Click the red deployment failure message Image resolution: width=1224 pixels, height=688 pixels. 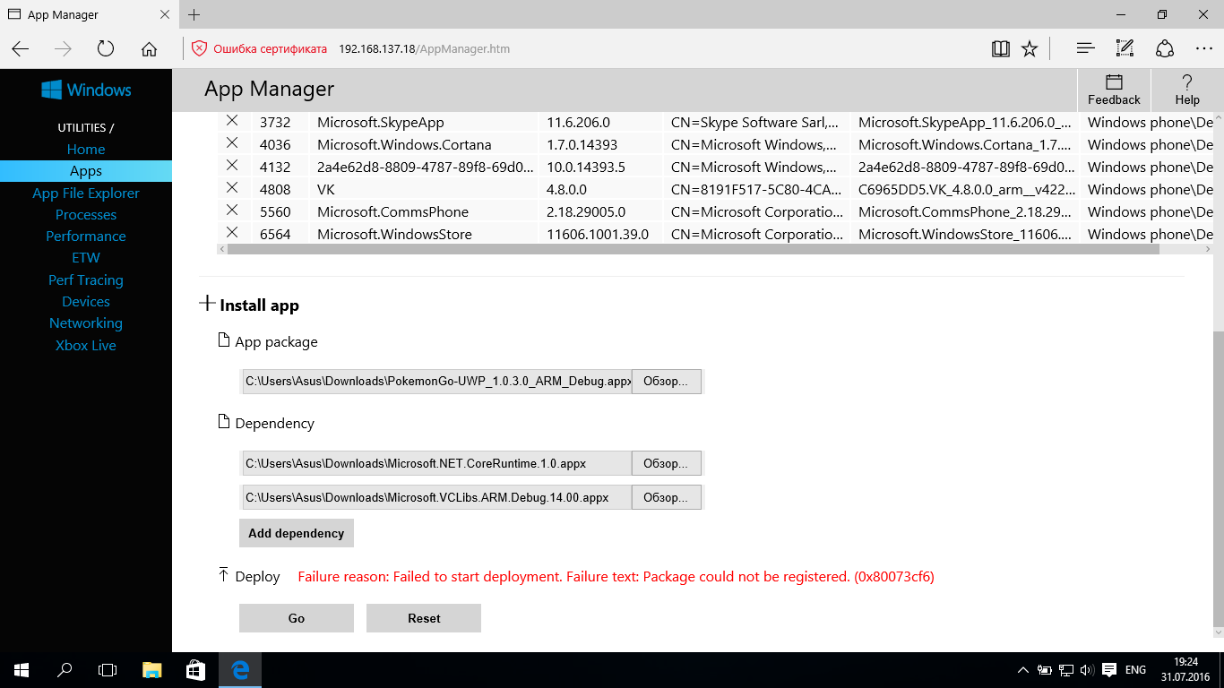[616, 577]
